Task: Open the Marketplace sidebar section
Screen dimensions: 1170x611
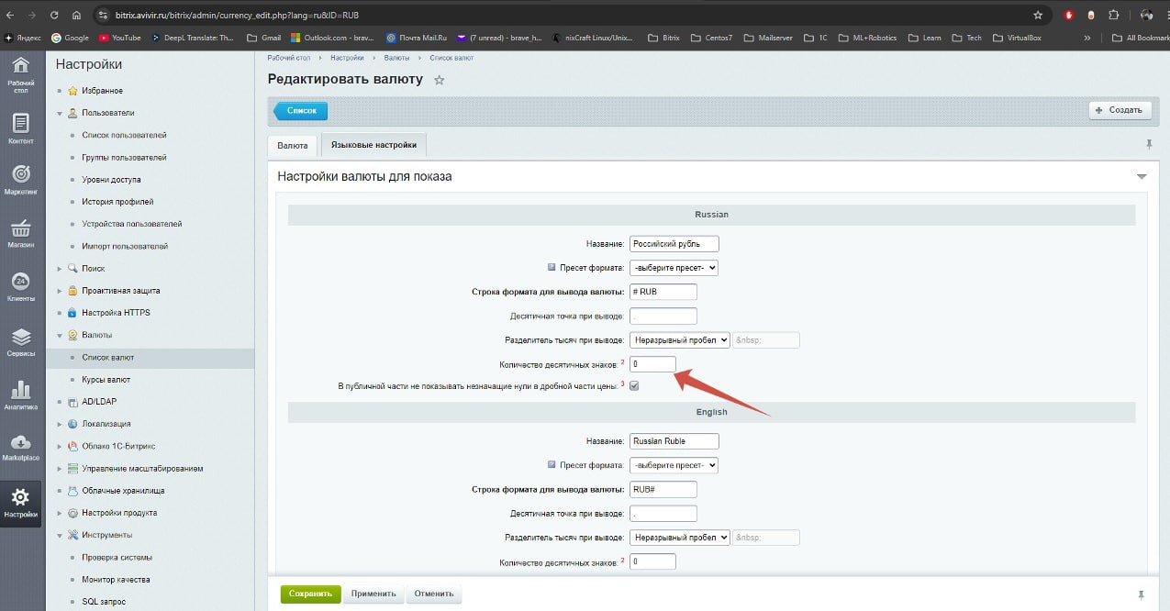Action: (20, 447)
